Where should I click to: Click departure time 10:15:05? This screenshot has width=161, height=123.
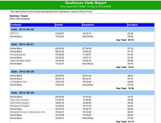[87, 97]
